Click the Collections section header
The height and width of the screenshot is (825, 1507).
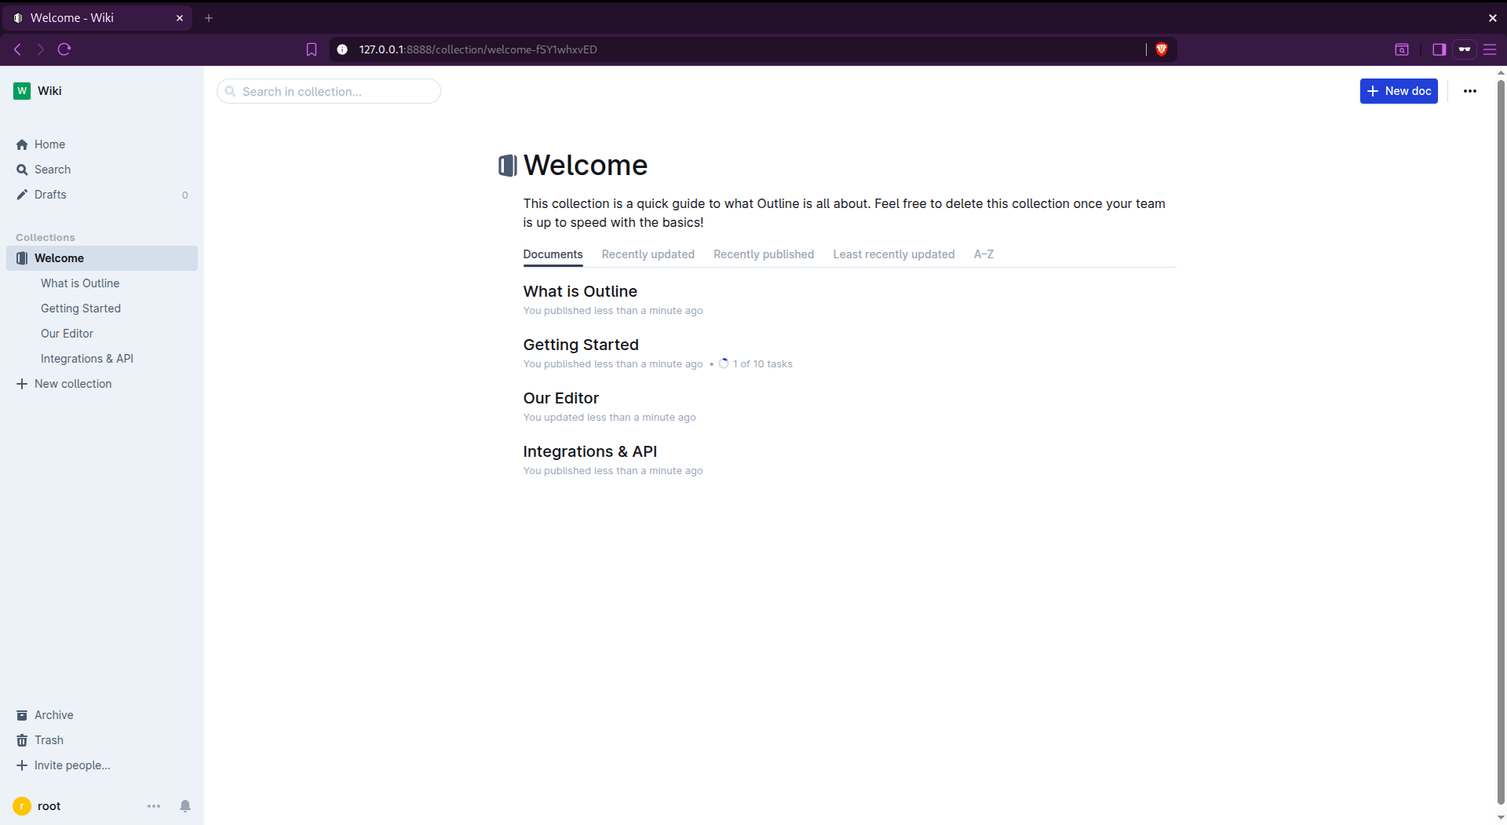pos(46,238)
